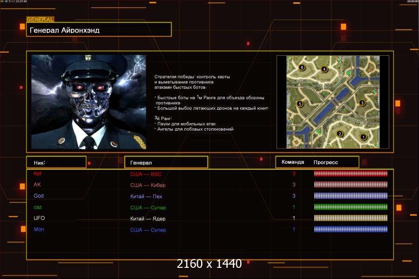
Task: Click team number 1 in Mon's row
Action: pyautogui.click(x=294, y=229)
